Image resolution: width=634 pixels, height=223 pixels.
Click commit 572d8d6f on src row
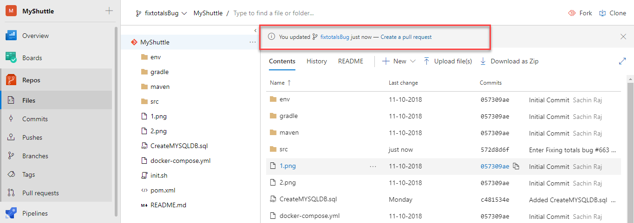coord(495,150)
